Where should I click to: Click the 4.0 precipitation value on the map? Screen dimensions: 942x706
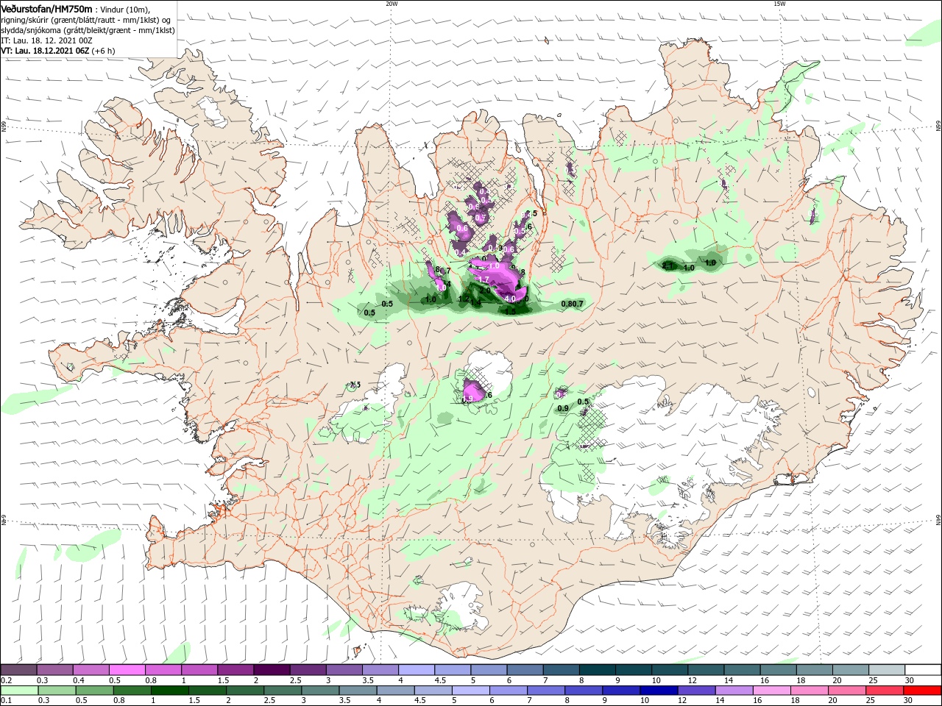pyautogui.click(x=509, y=299)
